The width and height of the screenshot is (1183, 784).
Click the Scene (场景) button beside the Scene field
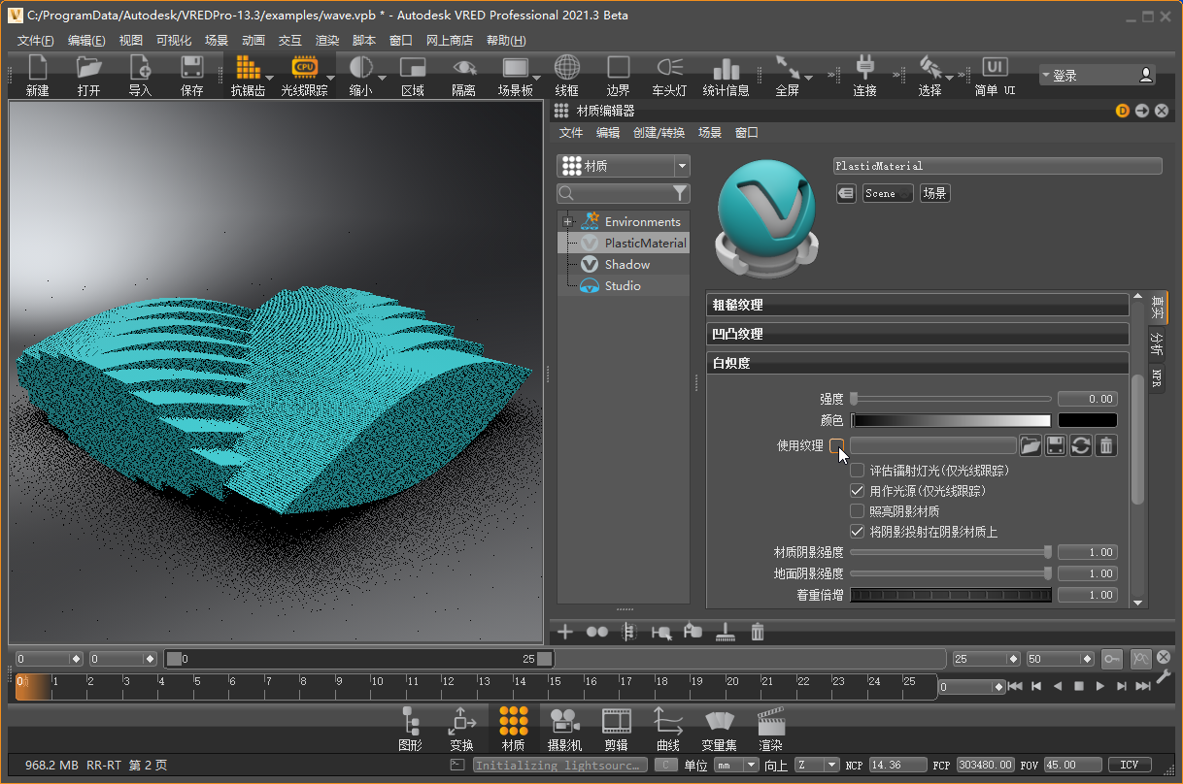pos(934,193)
